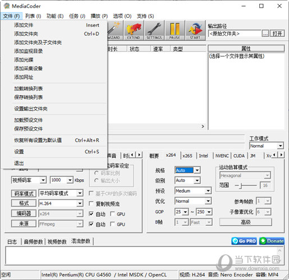Click output path text field
Screen dimensions: 289x280
click(x=235, y=34)
